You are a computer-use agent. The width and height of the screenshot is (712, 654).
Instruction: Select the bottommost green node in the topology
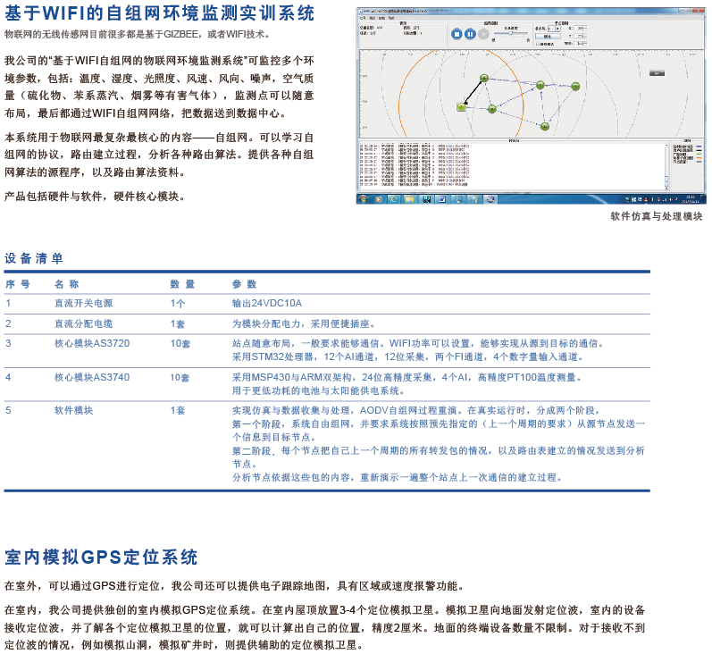point(545,126)
